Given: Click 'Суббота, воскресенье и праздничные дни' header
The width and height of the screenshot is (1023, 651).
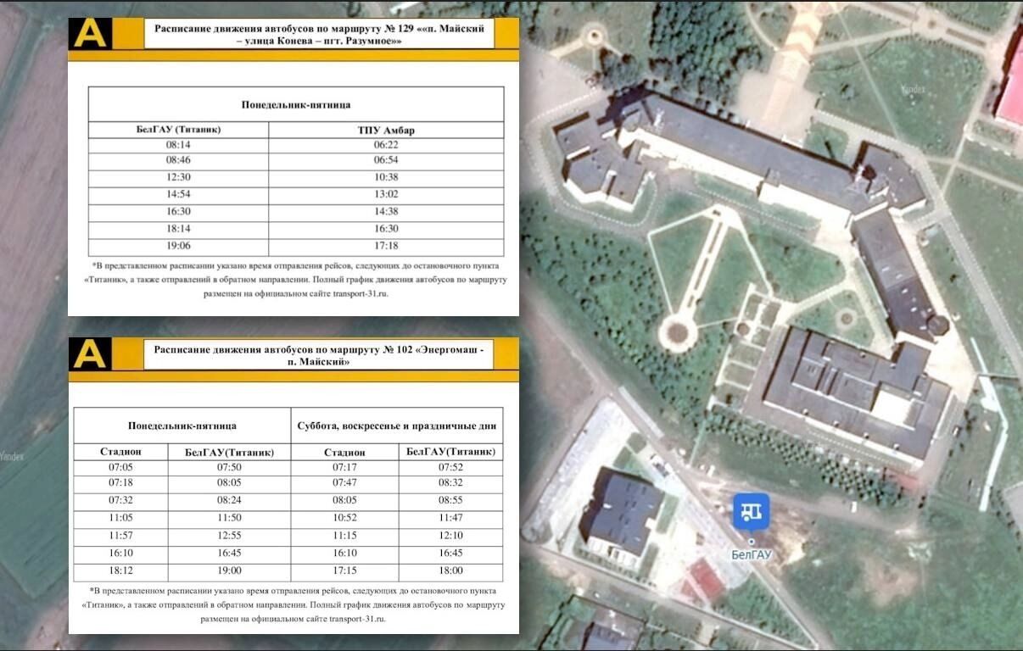Looking at the screenshot, I should pos(396,426).
